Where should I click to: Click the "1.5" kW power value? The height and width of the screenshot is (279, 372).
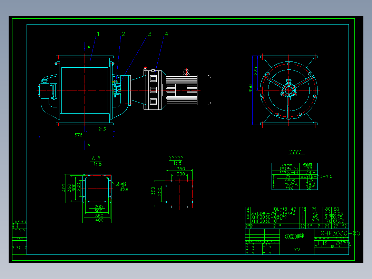(x=310, y=180)
